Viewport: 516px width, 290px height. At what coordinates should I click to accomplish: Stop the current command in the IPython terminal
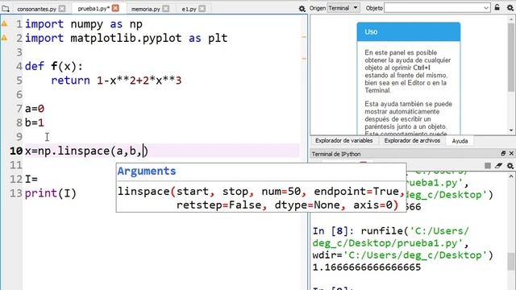[x=488, y=166]
